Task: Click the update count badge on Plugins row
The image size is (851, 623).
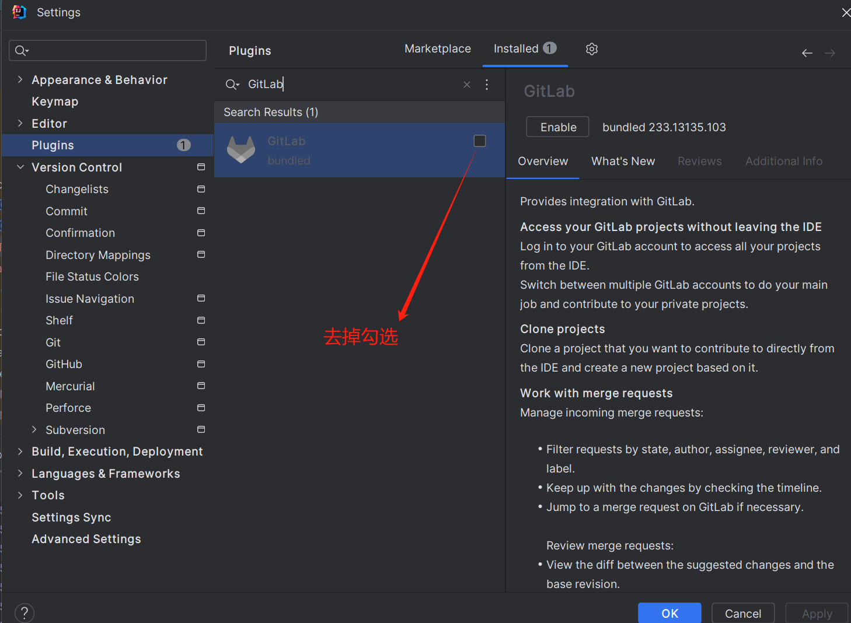Action: point(184,145)
